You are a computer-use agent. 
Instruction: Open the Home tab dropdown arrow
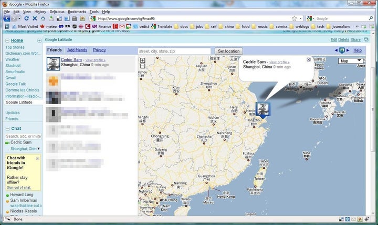[x=39, y=41]
